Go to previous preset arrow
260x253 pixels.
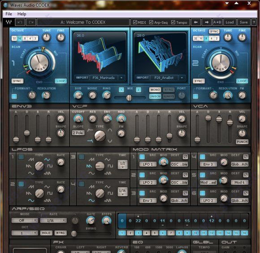(x=196, y=22)
